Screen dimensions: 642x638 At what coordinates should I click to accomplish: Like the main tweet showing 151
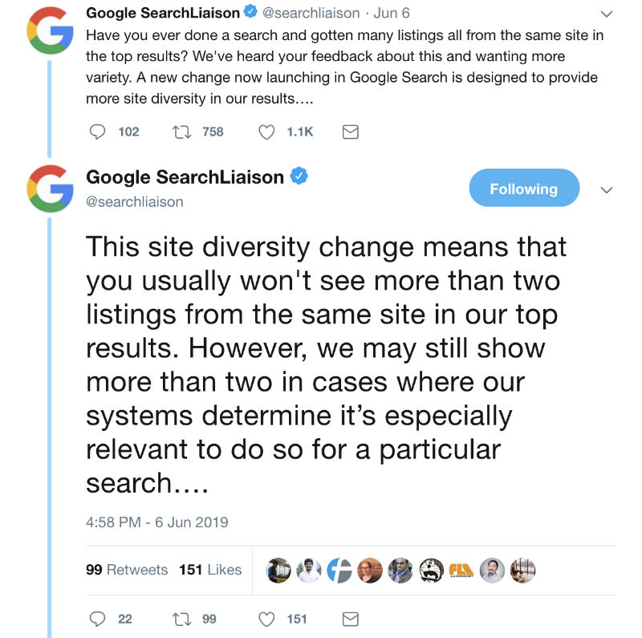pos(267,619)
